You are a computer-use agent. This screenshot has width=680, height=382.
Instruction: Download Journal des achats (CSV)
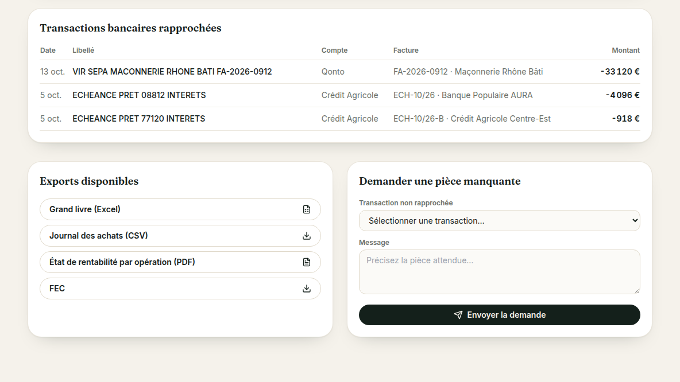tap(180, 236)
